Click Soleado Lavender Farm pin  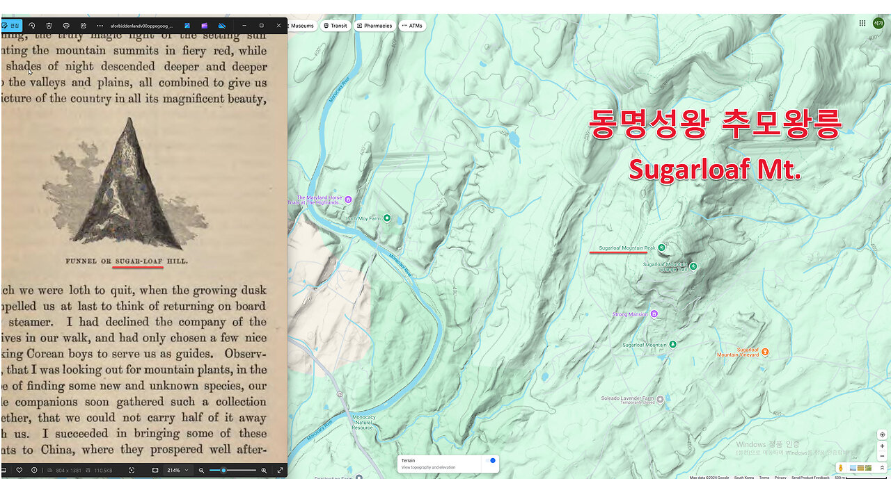pyautogui.click(x=660, y=399)
